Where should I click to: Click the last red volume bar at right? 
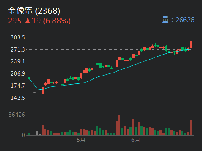point(191,128)
